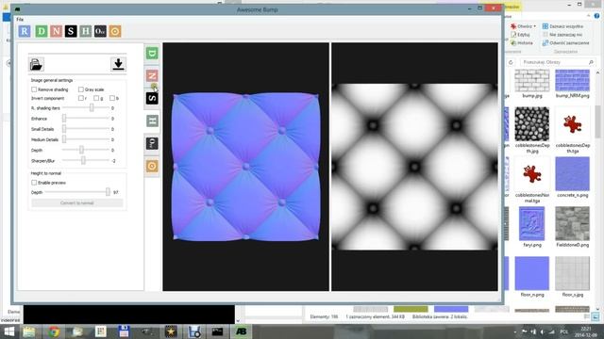Click the pink N icon in top toolbar
604x339 pixels.
point(57,31)
